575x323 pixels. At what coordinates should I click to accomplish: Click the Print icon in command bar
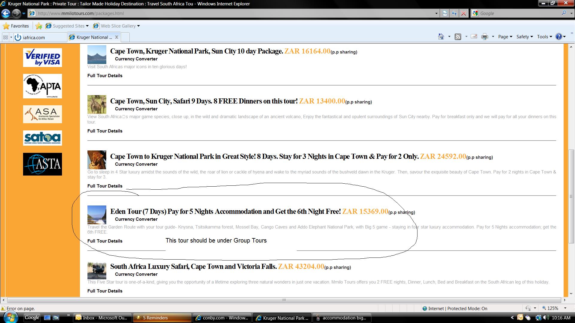tap(484, 36)
